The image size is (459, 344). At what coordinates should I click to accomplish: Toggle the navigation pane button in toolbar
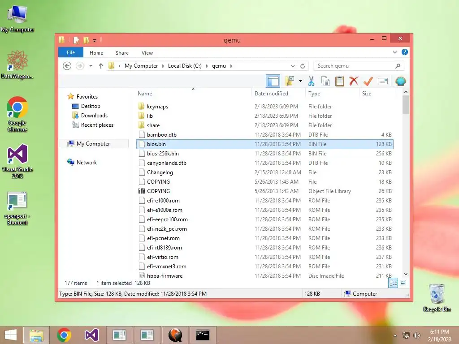273,81
